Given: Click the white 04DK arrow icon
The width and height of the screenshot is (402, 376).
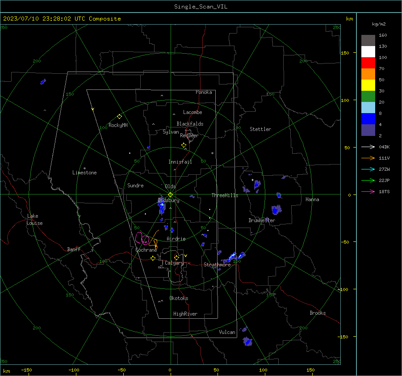Looking at the screenshot, I should [368, 147].
